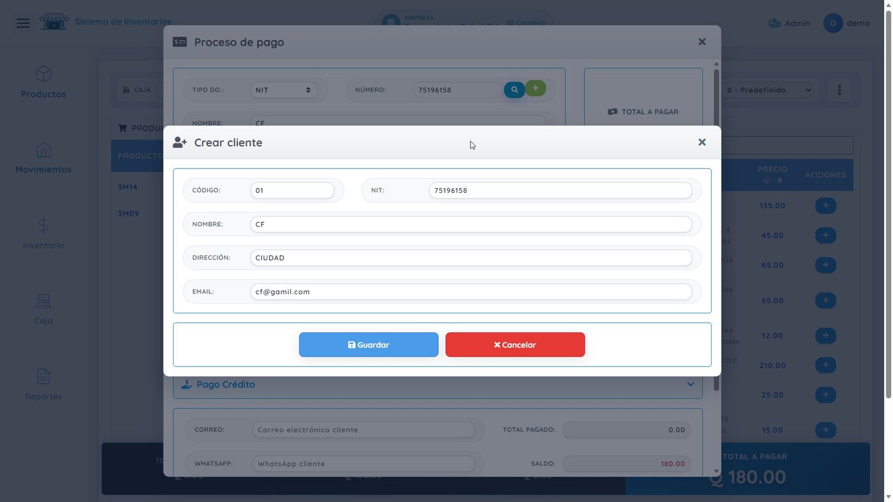This screenshot has width=893, height=502.
Task: Edit the NIT field in Crear cliente
Action: point(560,190)
